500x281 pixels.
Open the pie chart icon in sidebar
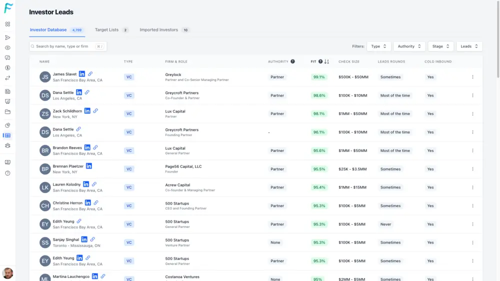tap(7, 125)
